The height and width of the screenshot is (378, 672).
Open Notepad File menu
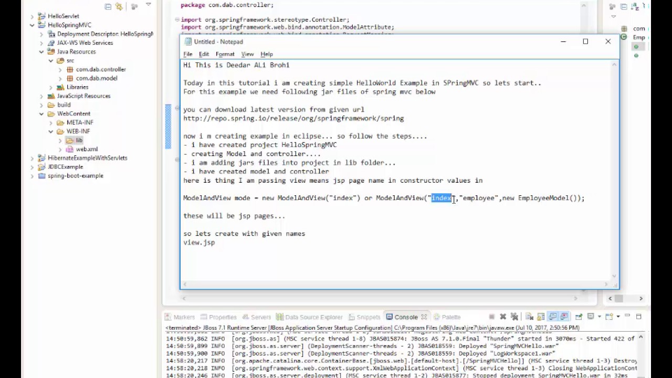[x=187, y=54]
